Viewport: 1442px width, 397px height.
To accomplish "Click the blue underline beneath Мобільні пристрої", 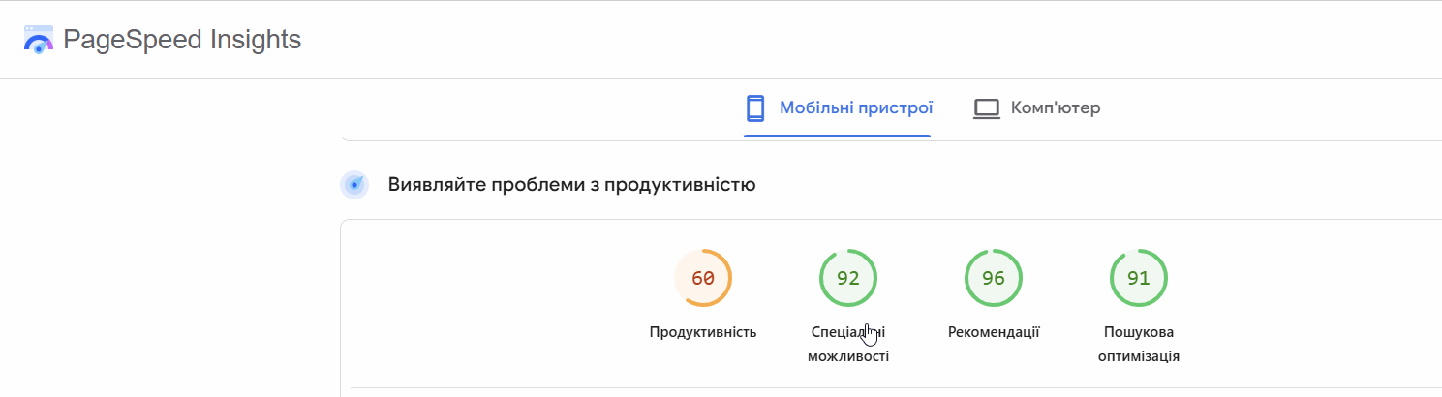I will point(838,136).
